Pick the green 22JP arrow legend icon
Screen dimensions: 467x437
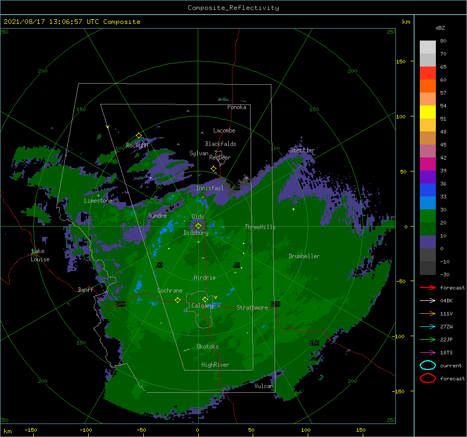[428, 339]
